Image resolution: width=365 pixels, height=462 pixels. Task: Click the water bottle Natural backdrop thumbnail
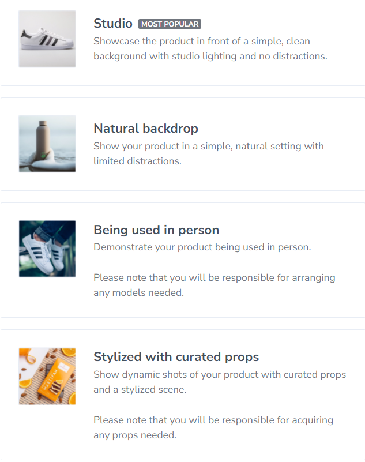[x=47, y=144]
